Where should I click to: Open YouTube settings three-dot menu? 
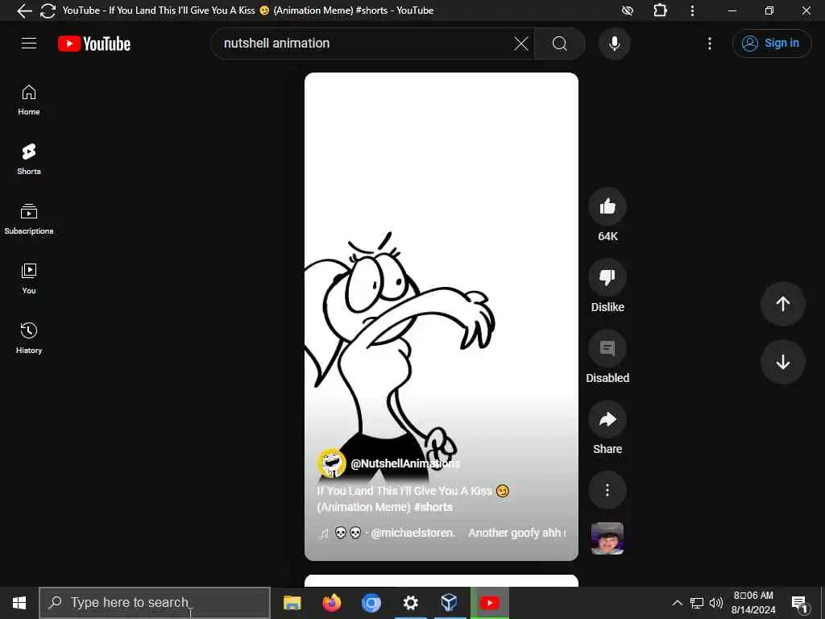(709, 44)
